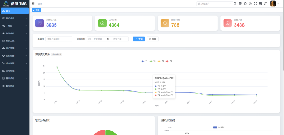Toggle the T4 series in the chart legend

(x=169, y=61)
